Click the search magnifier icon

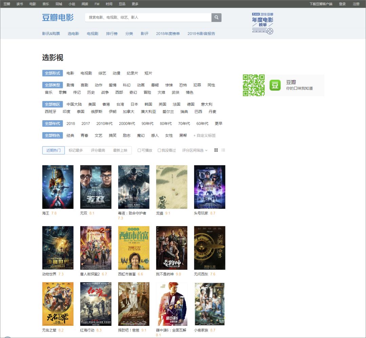click(217, 17)
